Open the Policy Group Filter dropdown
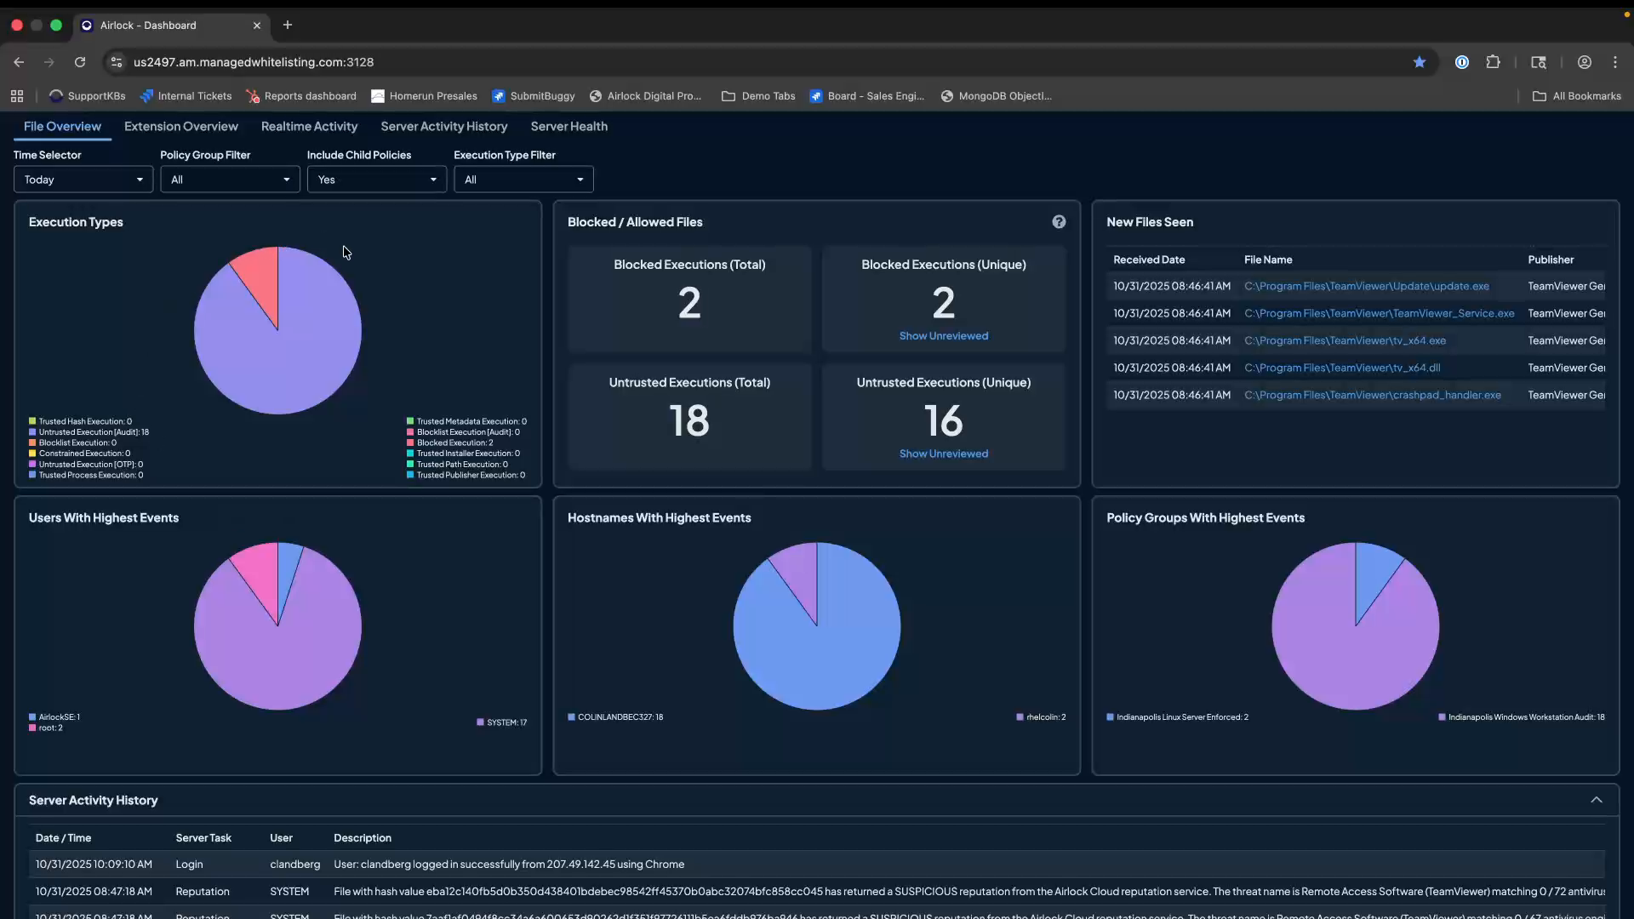Screen dimensions: 1634x919 point(230,180)
